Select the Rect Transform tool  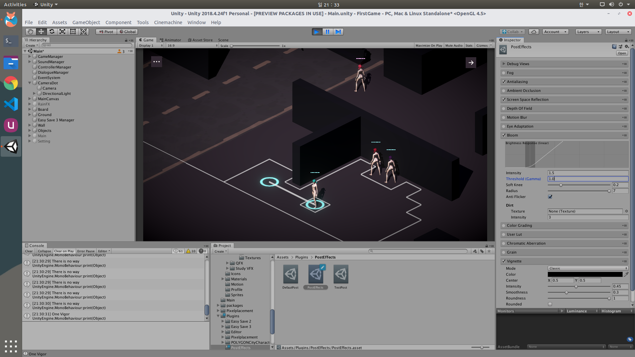pos(73,32)
